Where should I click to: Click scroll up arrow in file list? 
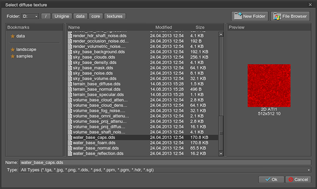pyautogui.click(x=221, y=34)
